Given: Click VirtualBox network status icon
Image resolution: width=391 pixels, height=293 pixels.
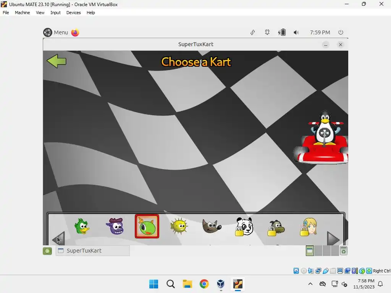Looking at the screenshot, I should point(318,271).
